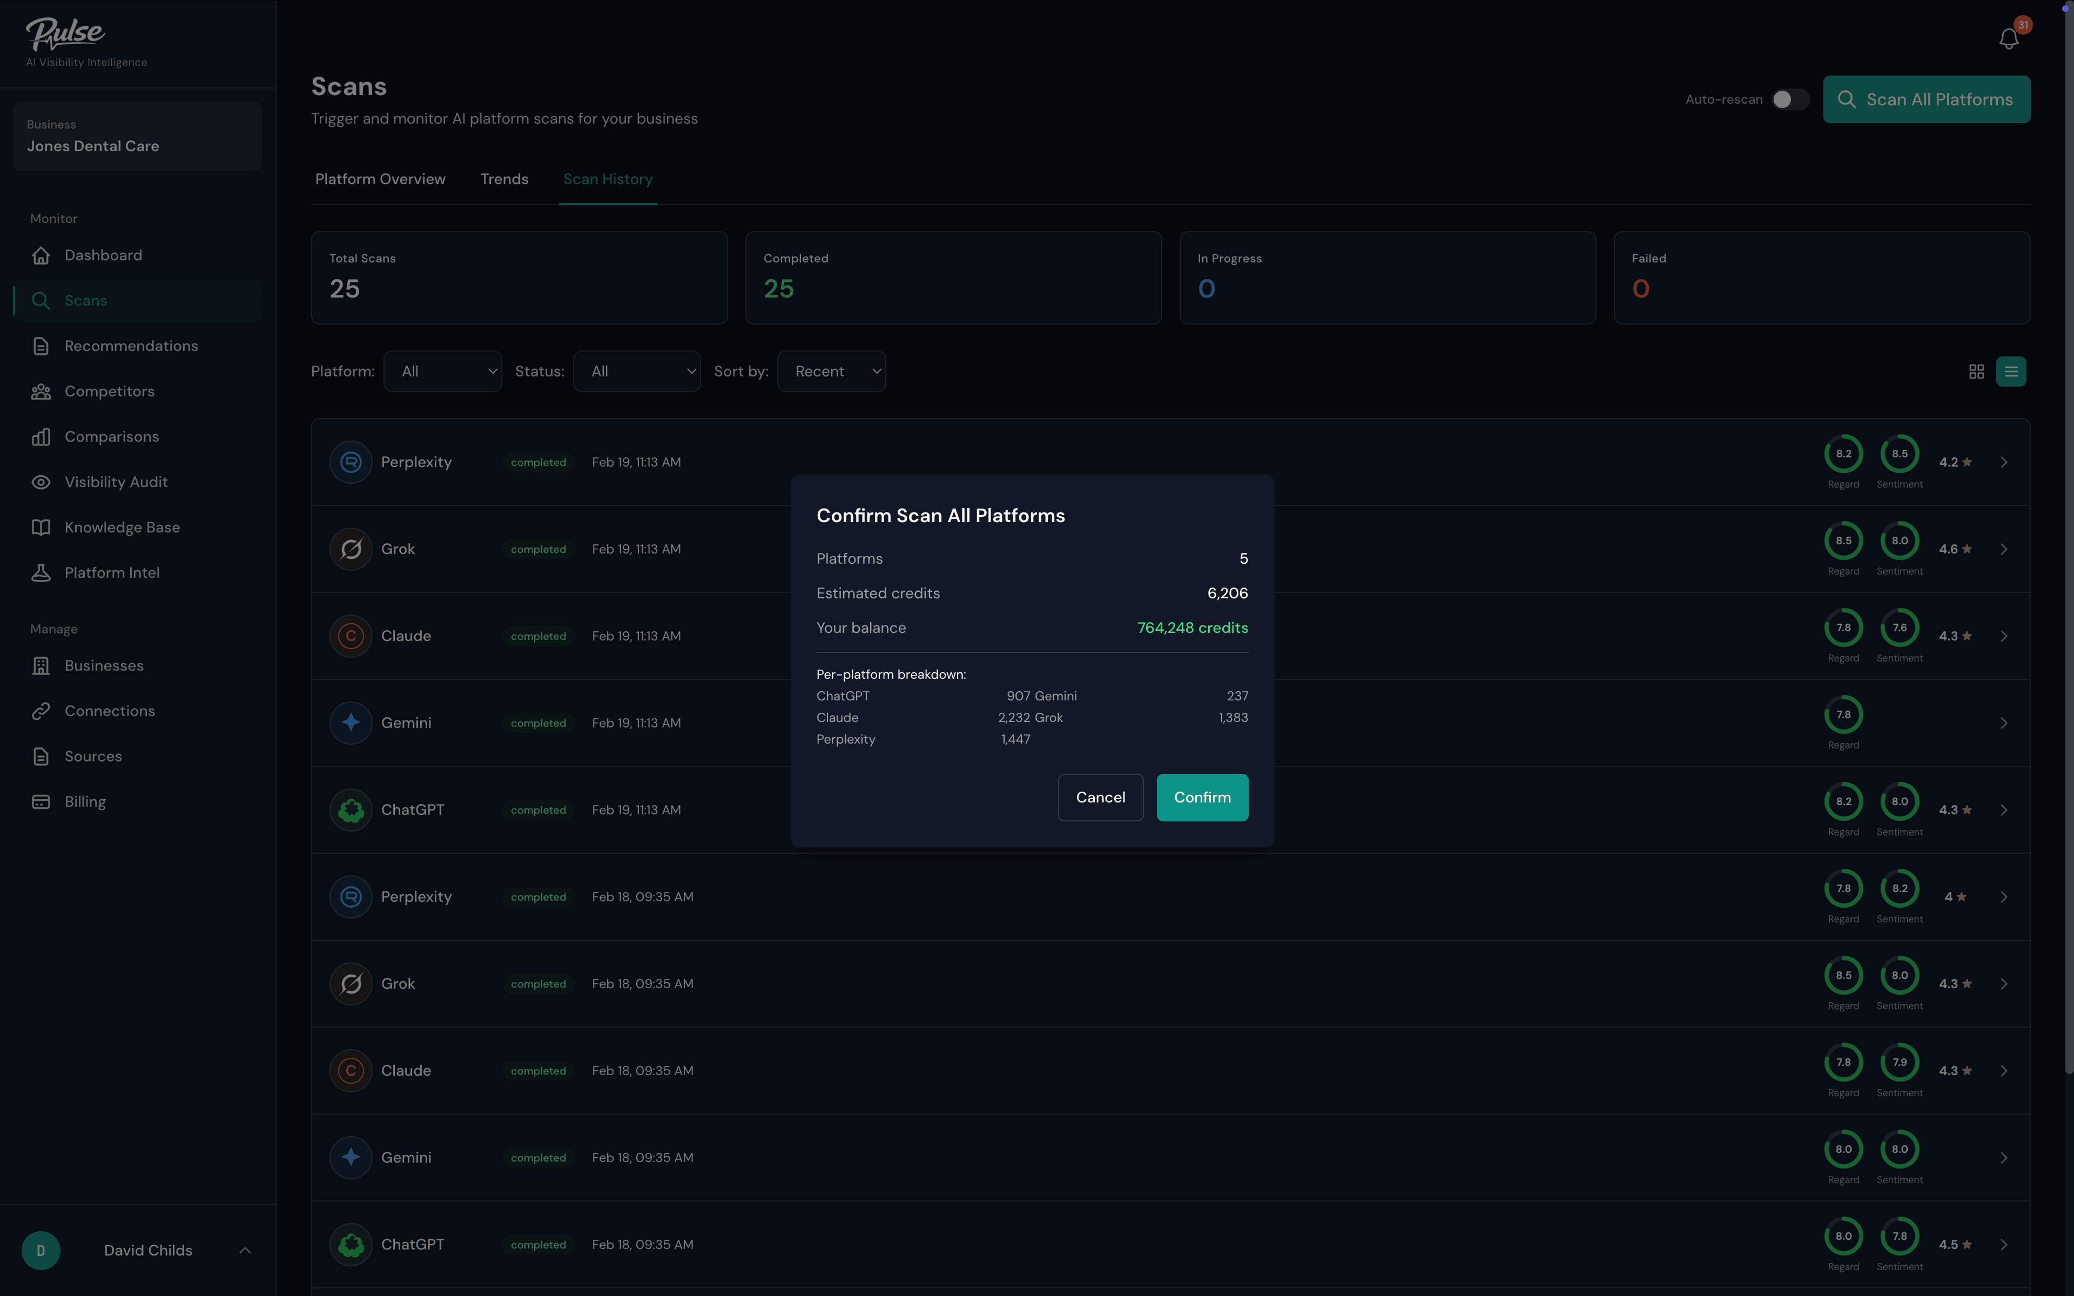Cancel the scan confirmation dialog
Viewport: 2074px width, 1296px height.
point(1100,797)
